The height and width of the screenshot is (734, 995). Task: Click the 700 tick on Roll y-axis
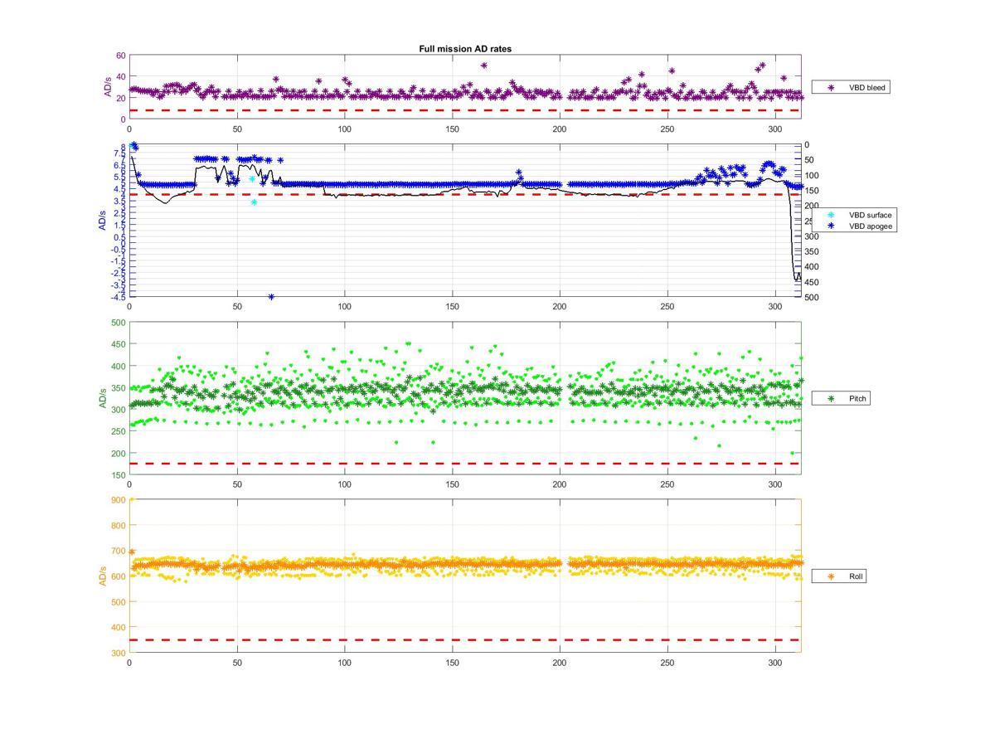coord(118,551)
